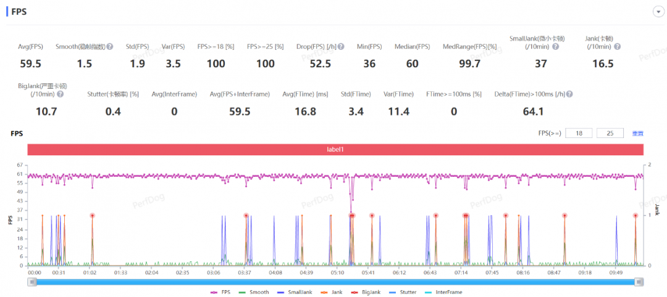Select the Median(FPS) value 60
The image size is (667, 297).
412,64
